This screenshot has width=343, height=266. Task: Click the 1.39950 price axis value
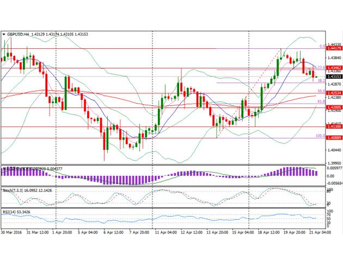(x=334, y=163)
